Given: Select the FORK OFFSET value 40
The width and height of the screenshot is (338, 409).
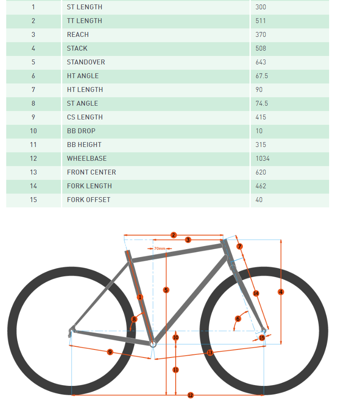Looking at the screenshot, I should coord(259,200).
